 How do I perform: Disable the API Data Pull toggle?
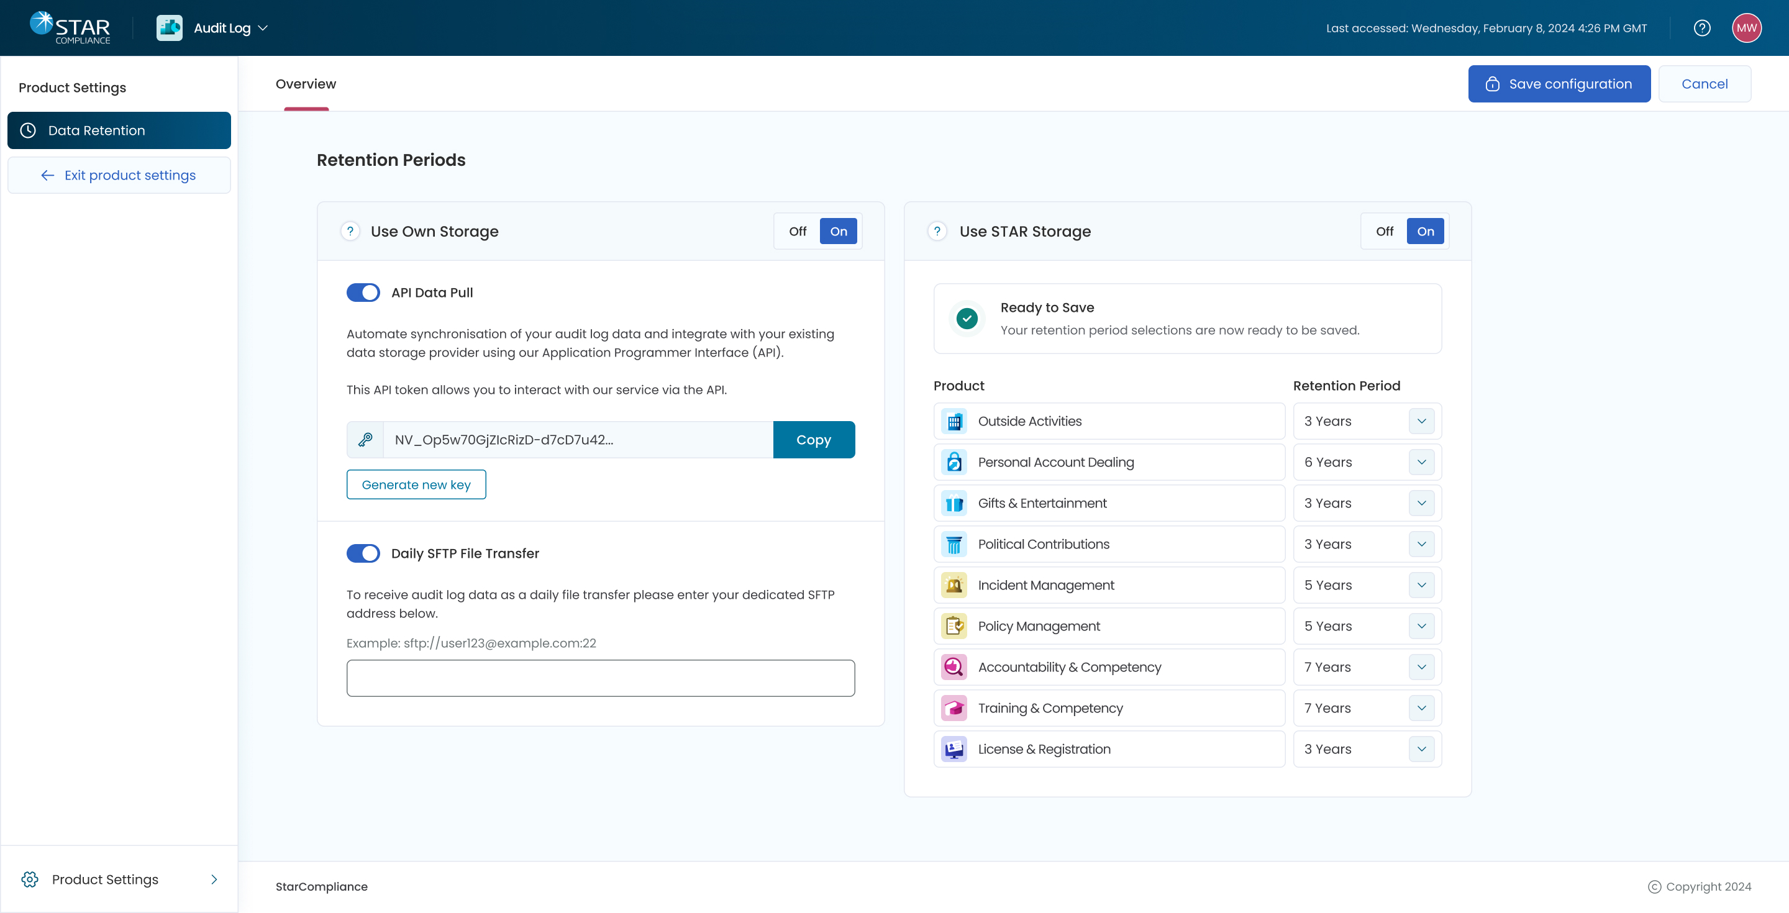363,293
